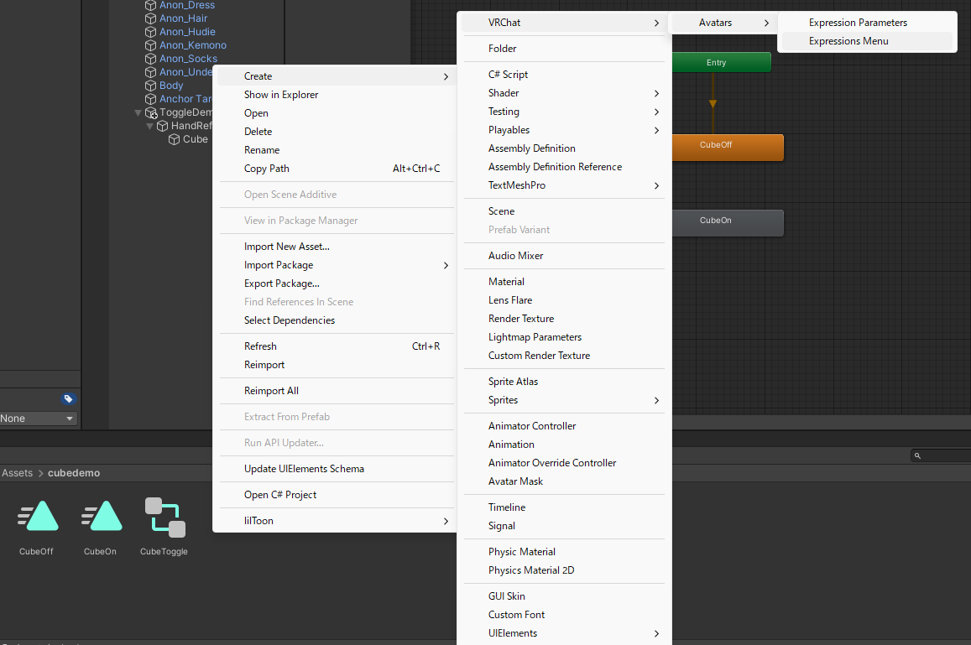The image size is (971, 645).
Task: Click Export Package... in the context menu
Action: [x=337, y=283]
